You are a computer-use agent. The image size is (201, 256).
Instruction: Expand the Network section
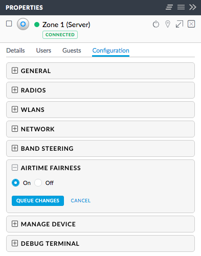(x=15, y=129)
